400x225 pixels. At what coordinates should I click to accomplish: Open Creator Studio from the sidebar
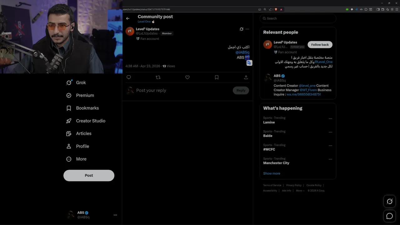pos(86,121)
